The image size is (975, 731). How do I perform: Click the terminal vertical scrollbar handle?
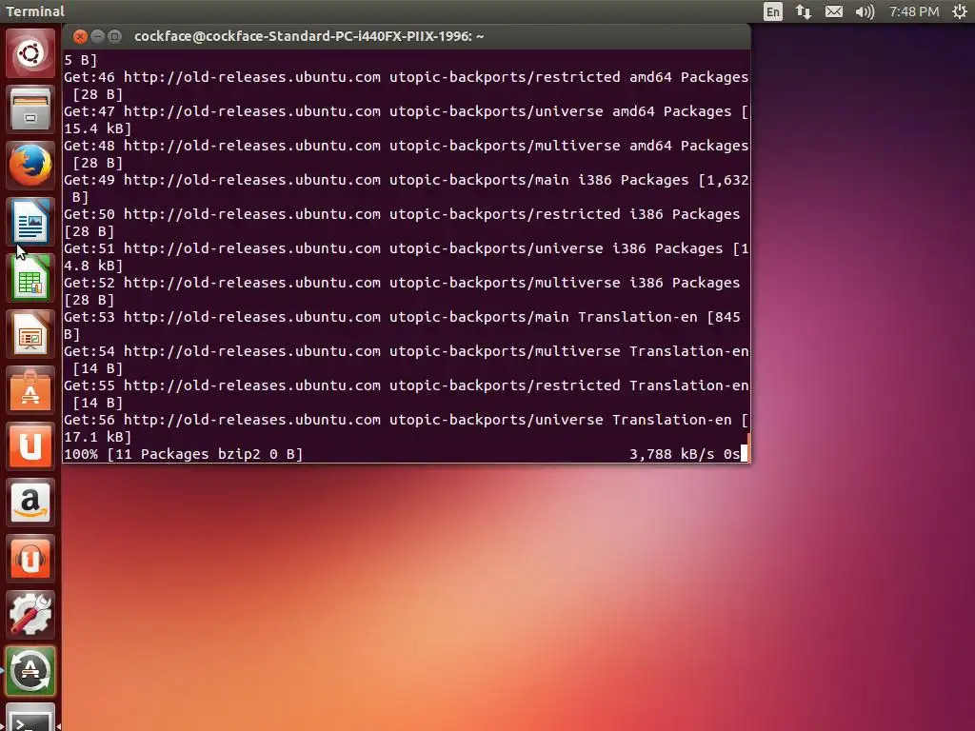coord(748,447)
